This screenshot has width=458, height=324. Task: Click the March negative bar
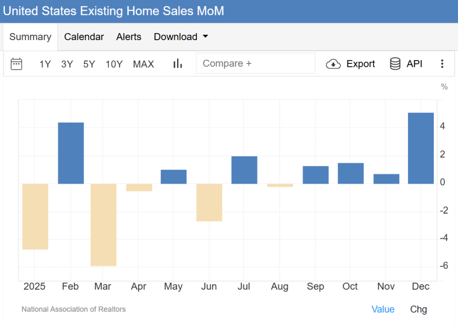pyautogui.click(x=103, y=224)
